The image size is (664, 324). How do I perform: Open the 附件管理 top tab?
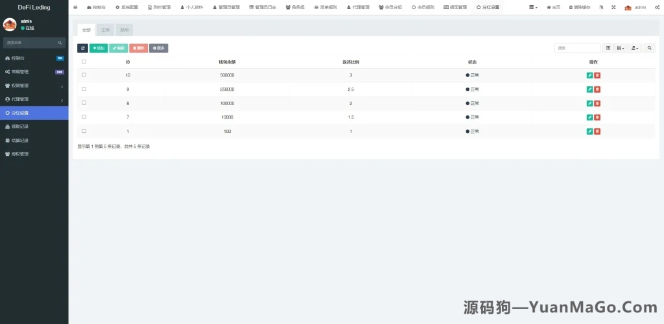160,8
